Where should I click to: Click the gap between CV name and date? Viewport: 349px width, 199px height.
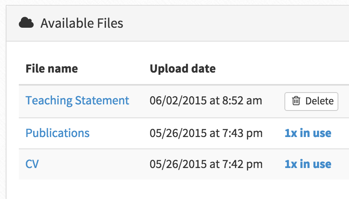click(94, 164)
